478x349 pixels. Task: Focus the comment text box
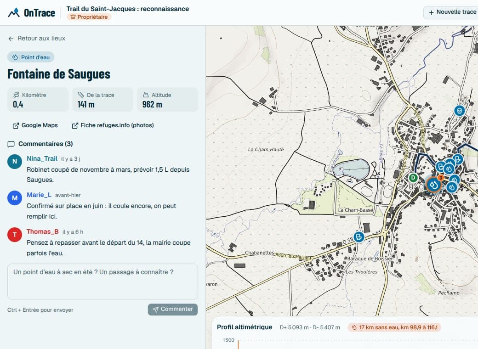pos(102,281)
